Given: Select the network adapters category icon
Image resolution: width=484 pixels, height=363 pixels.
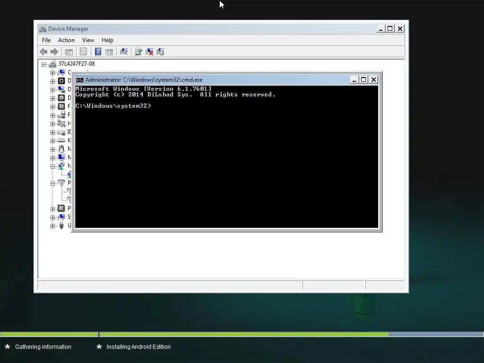Looking at the screenshot, I should point(61,166).
